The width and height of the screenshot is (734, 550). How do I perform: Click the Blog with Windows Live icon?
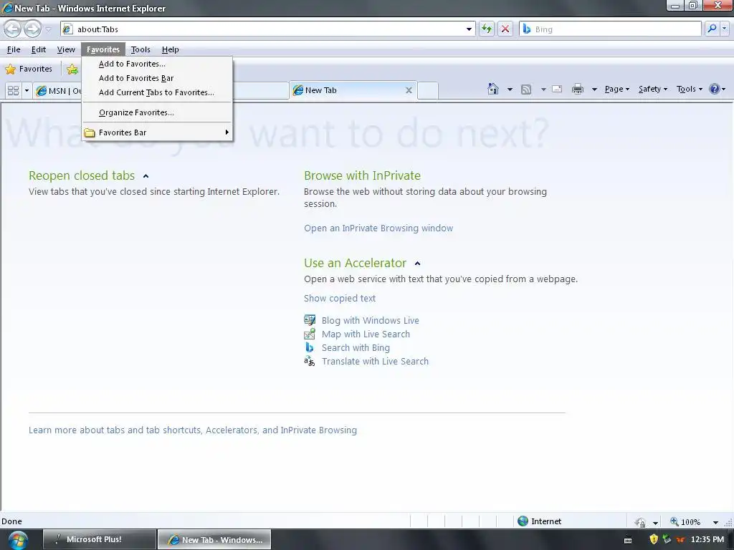coord(310,320)
